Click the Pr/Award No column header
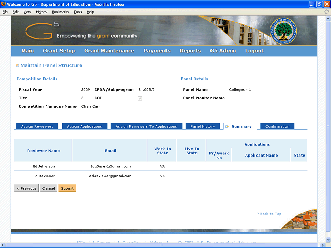The width and height of the screenshot is (331, 248). pyautogui.click(x=219, y=156)
